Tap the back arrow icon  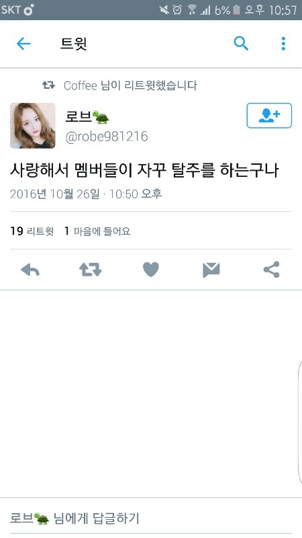tap(23, 44)
